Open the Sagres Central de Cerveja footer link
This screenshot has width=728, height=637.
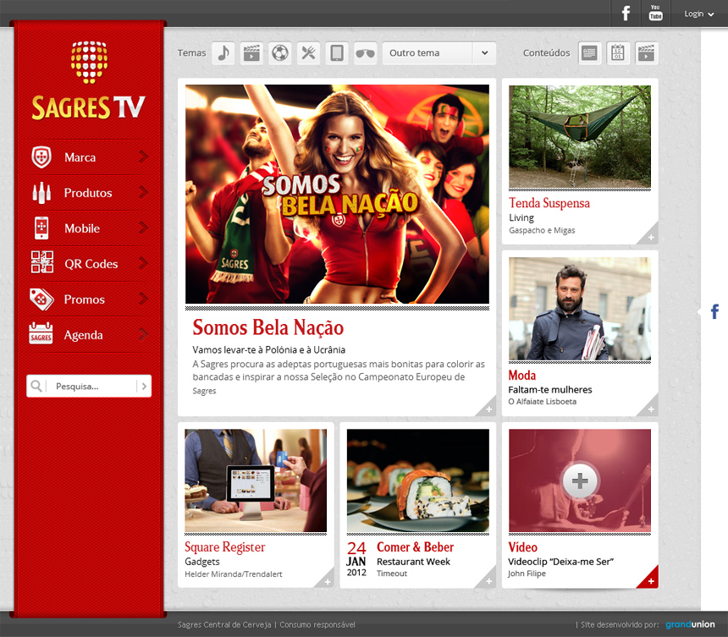coord(224,624)
